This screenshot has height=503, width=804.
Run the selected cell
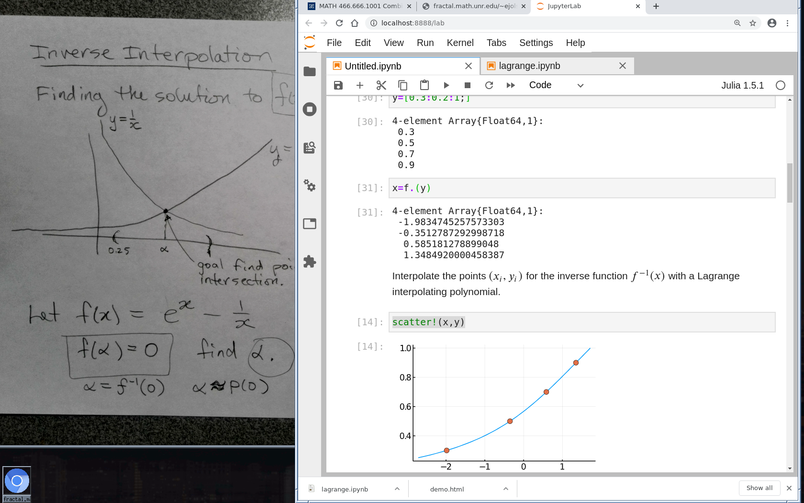pos(446,85)
